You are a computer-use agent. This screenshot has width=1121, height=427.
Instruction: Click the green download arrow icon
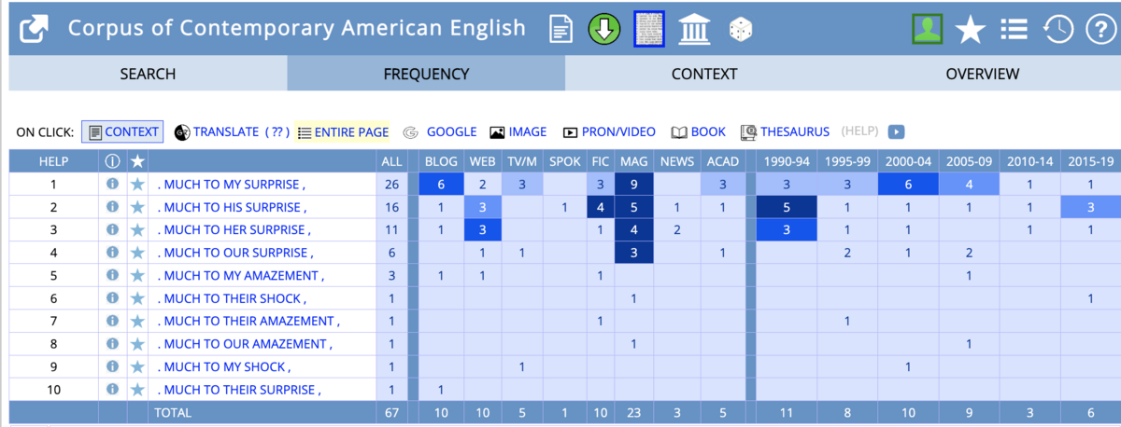coord(604,29)
